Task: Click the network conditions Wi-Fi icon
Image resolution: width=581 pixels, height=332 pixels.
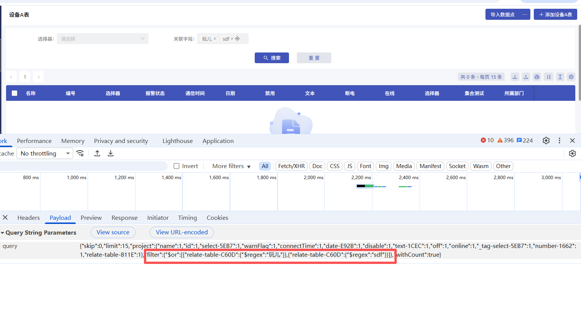Action: [80, 153]
